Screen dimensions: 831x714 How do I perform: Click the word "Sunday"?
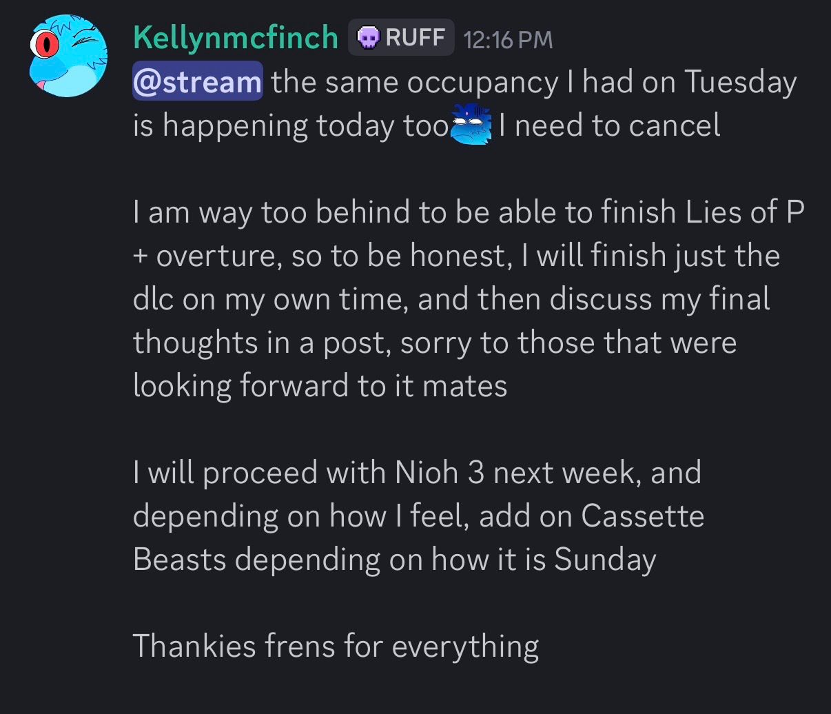[x=604, y=560]
